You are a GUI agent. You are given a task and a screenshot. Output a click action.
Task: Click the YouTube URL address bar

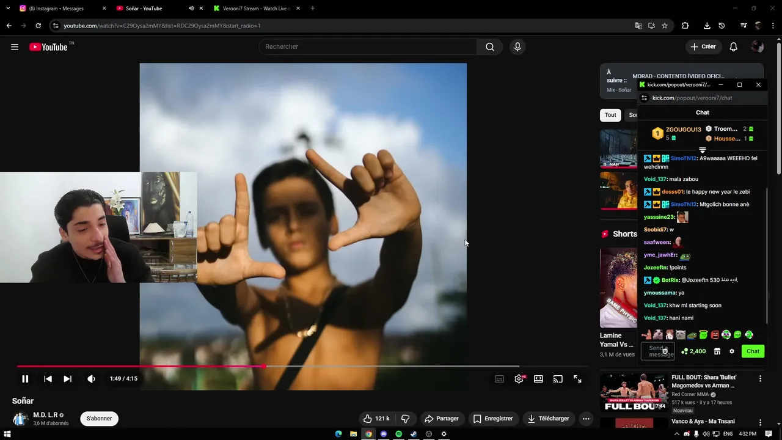[x=342, y=26]
